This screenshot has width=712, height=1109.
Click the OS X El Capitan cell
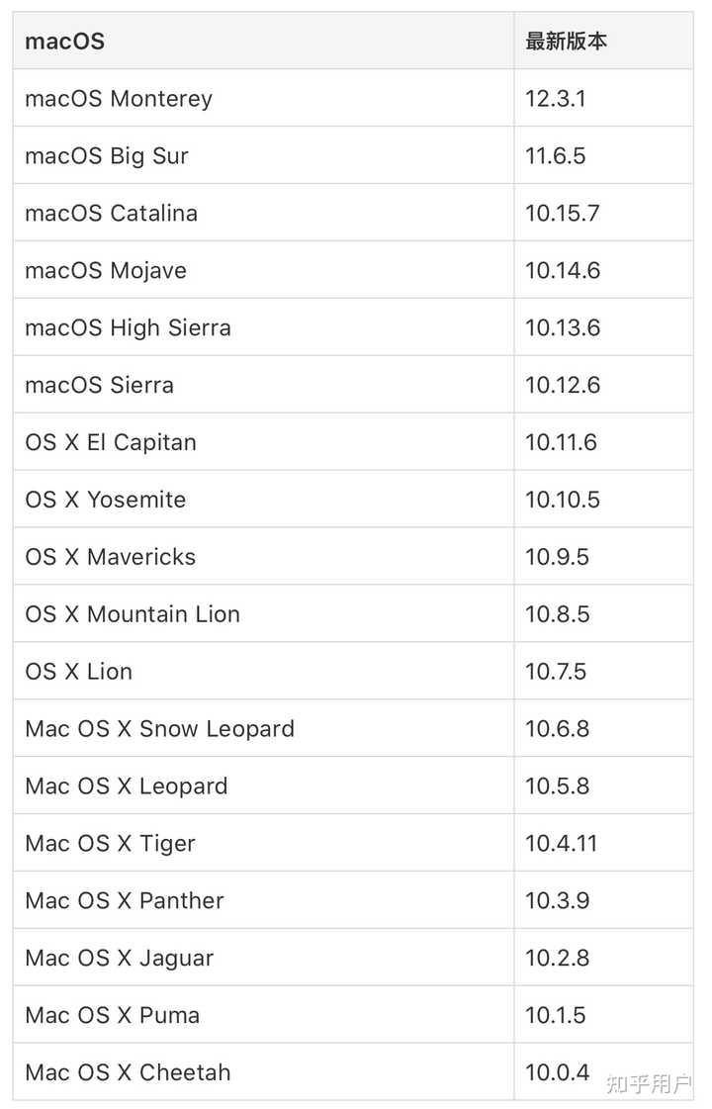pos(111,442)
